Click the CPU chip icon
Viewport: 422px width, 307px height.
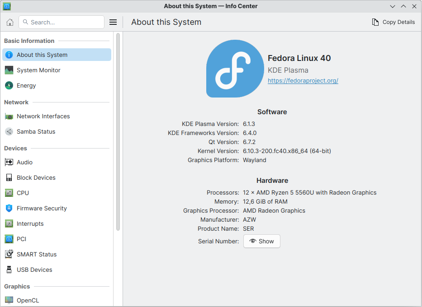tap(9, 193)
